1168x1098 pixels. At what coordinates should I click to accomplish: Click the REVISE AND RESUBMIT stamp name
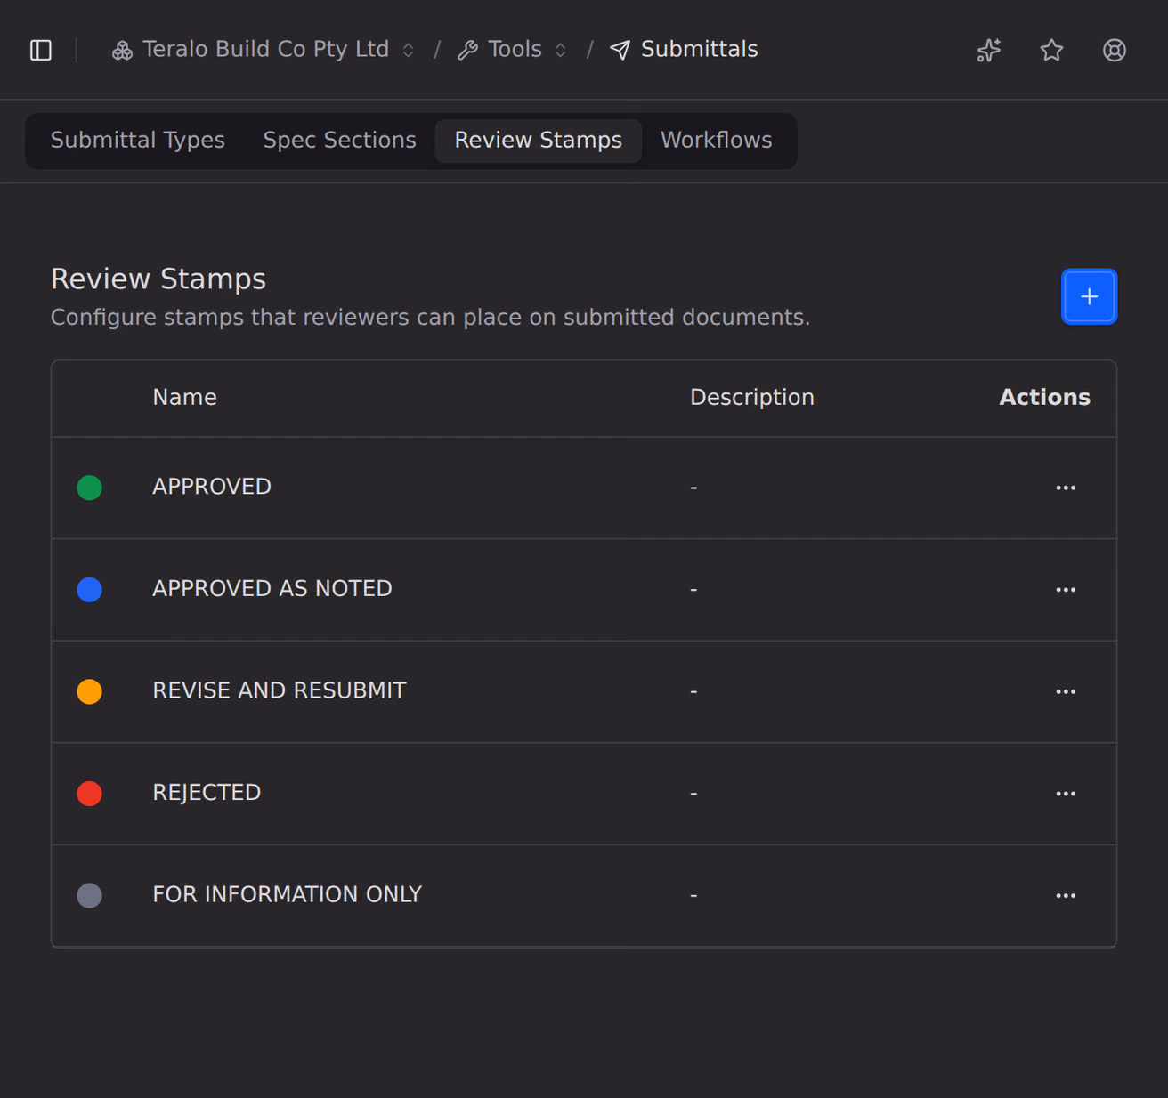pos(280,690)
